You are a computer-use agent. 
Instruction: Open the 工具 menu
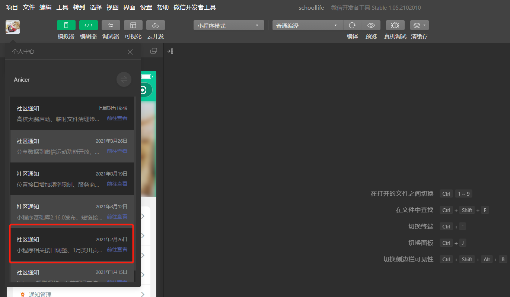pyautogui.click(x=63, y=7)
